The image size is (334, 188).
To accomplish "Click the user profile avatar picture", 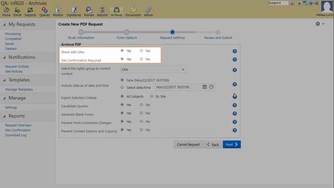I will [327, 7].
